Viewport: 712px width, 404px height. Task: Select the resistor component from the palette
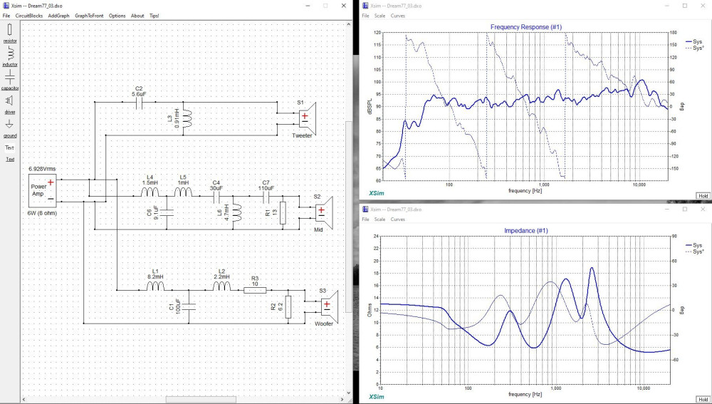[10, 30]
